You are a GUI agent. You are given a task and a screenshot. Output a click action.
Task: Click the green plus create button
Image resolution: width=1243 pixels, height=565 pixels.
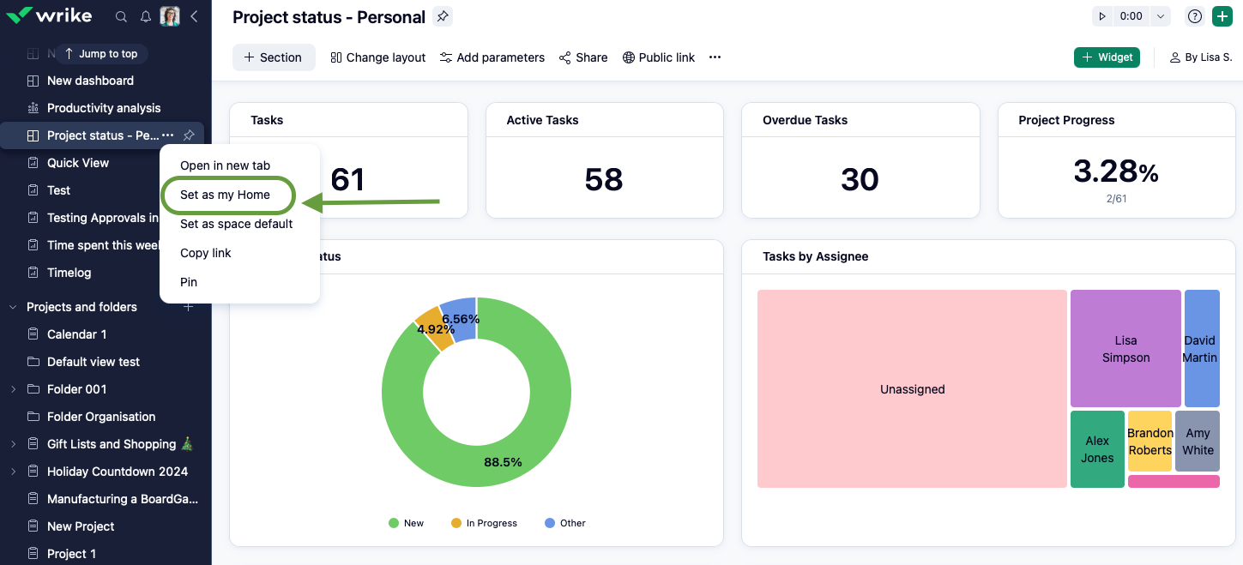coord(1222,16)
